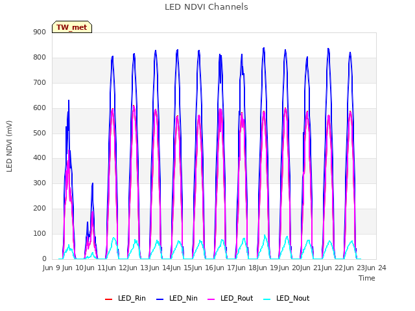
Task: Click the cyan LED_Nout peak on Jun 18
Action: [x=265, y=235]
